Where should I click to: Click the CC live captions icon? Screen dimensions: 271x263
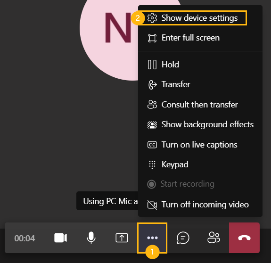coord(152,145)
